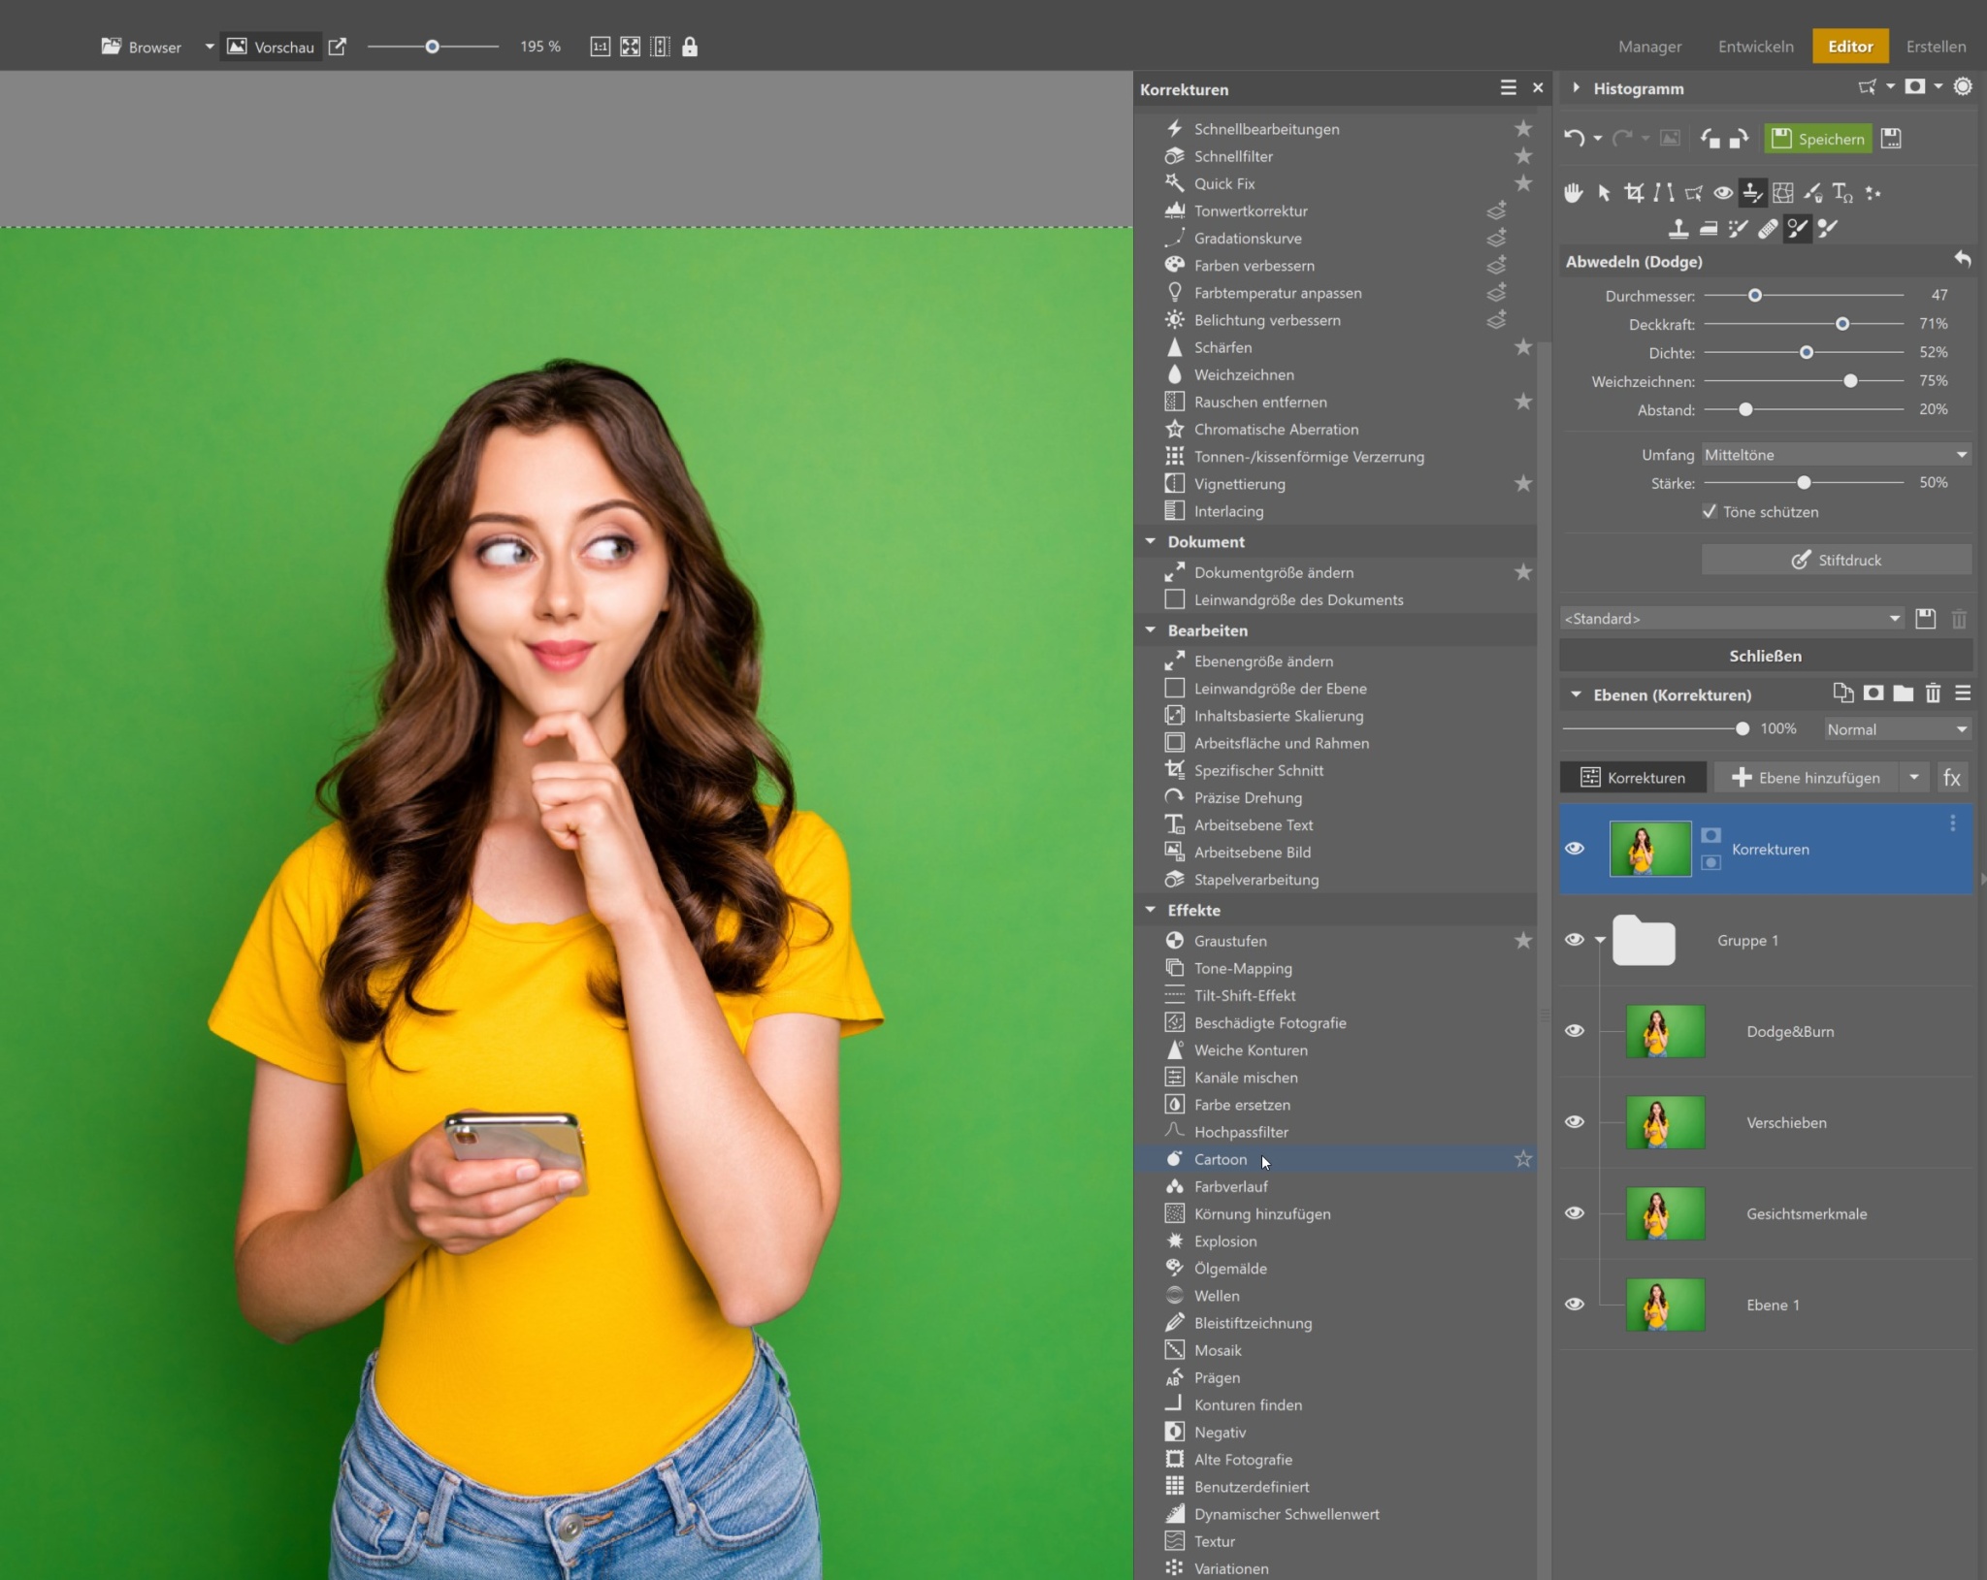Hide the Korrekturen layer
Viewport: 1987px width, 1580px height.
click(x=1575, y=849)
